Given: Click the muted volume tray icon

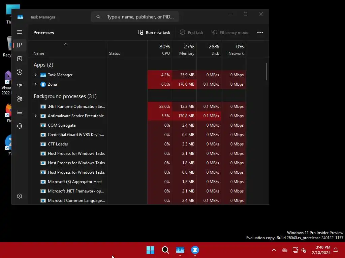Looking at the screenshot, I should tap(304, 250).
